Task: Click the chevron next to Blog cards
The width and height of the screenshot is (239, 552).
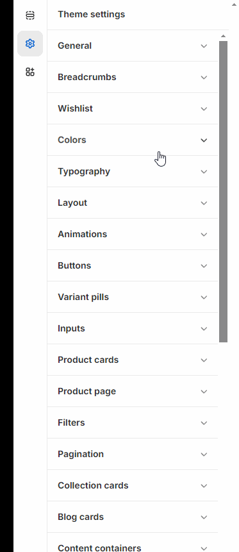Action: tap(204, 517)
